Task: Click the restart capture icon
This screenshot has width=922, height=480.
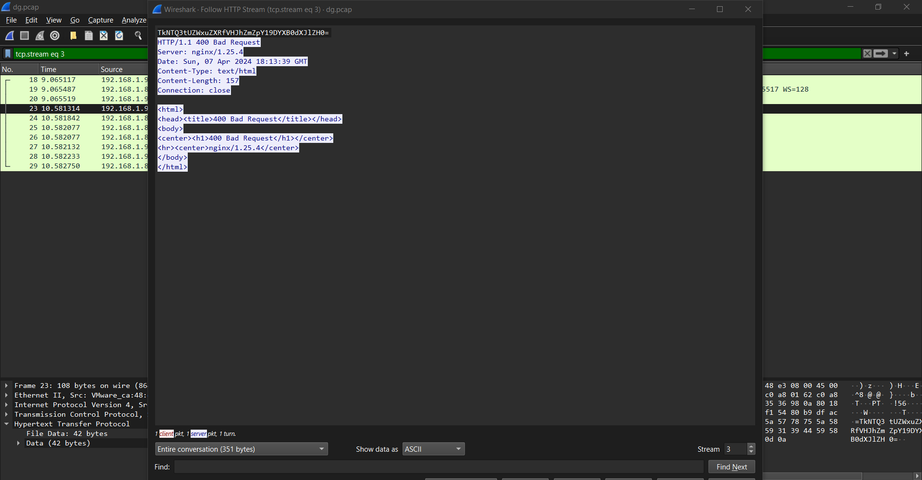Action: (x=40, y=35)
